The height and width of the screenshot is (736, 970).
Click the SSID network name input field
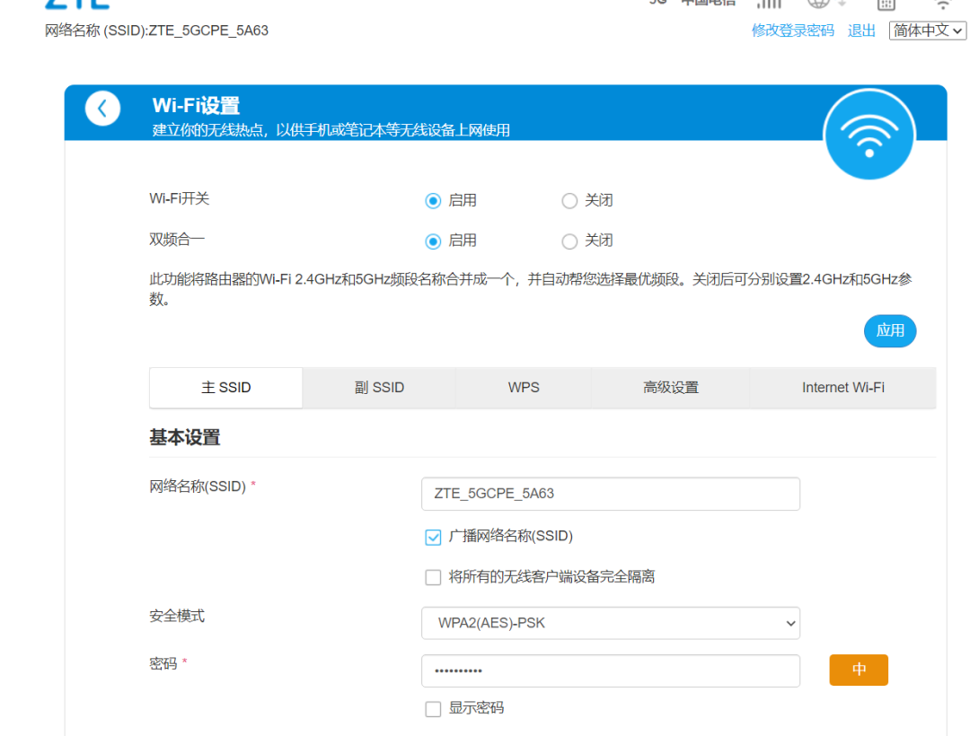(x=610, y=494)
